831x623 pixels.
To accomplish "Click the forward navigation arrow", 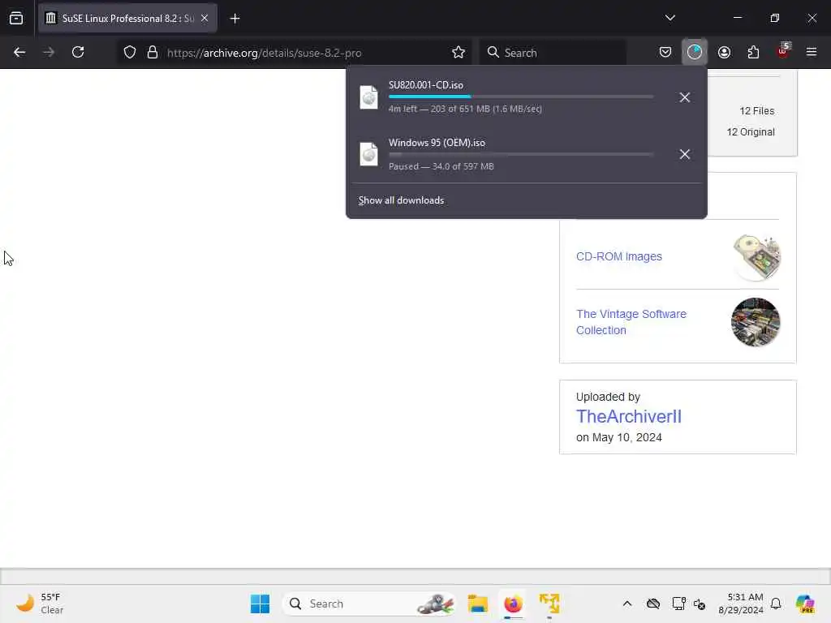I will click(49, 53).
